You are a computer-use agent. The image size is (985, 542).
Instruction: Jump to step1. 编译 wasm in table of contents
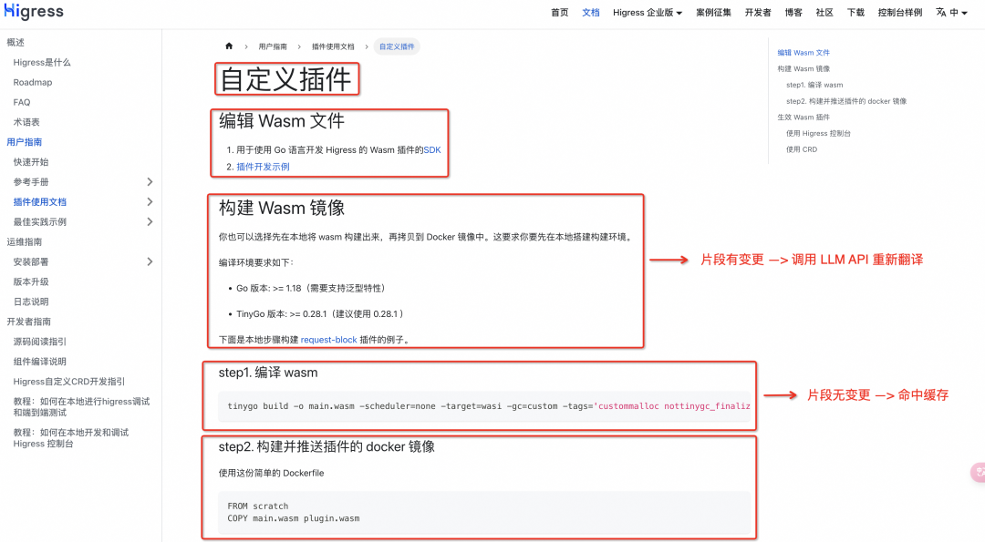tap(814, 85)
